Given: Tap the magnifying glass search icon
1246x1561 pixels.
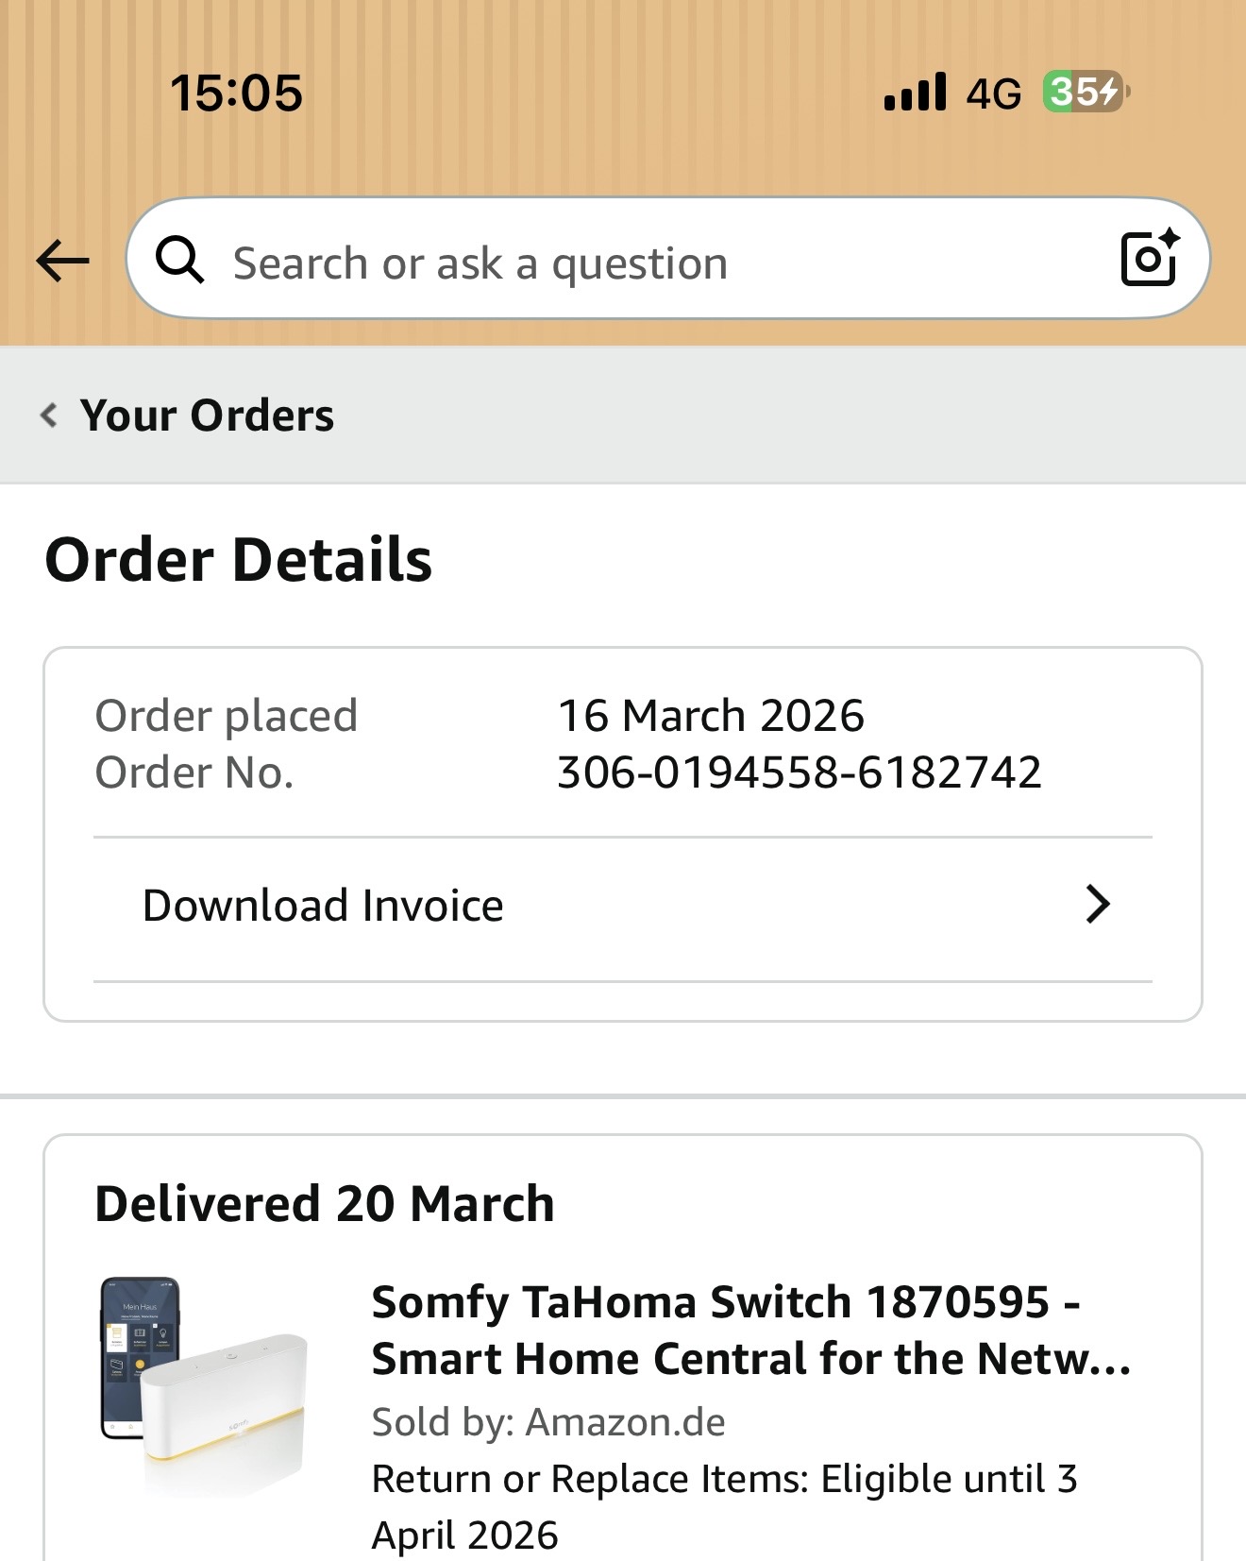Looking at the screenshot, I should (179, 260).
